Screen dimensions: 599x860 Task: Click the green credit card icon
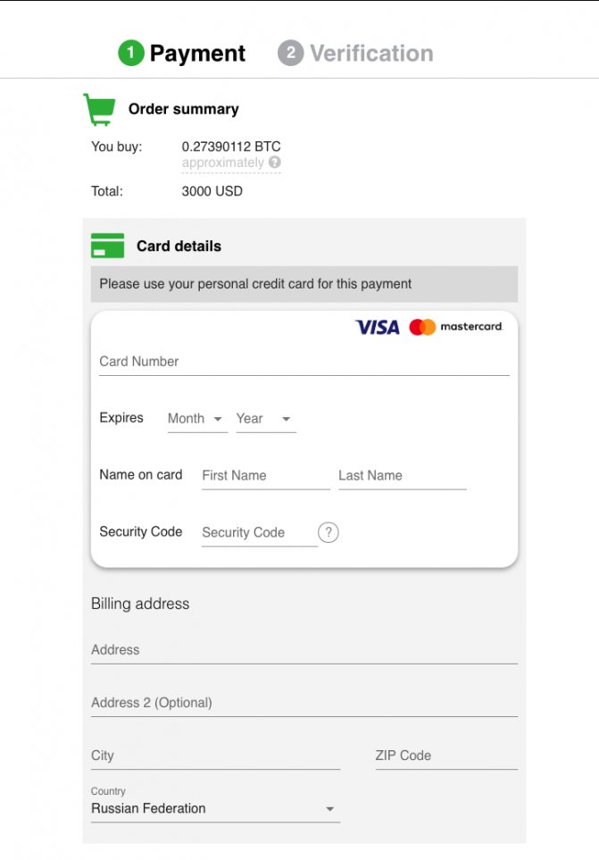[107, 246]
